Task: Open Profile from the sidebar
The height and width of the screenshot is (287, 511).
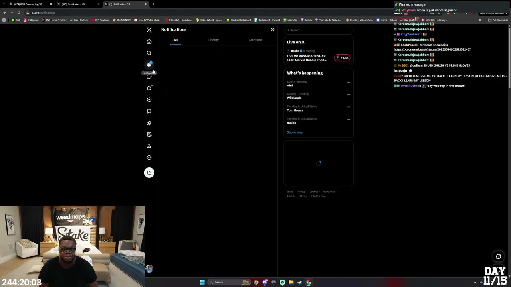Action: [x=149, y=146]
